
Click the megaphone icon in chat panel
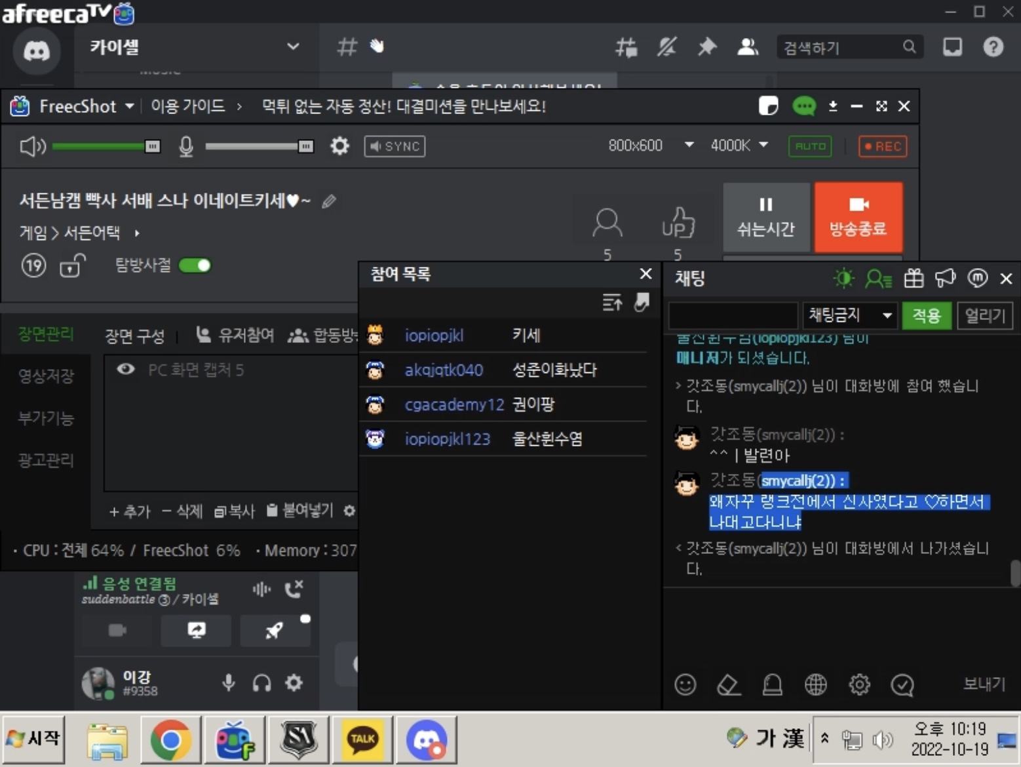tap(945, 279)
